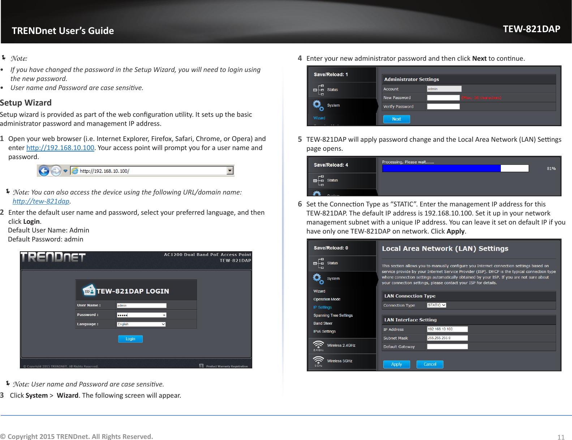Select IP Settings in the sidebar
The width and height of the screenshot is (572, 440).
click(322, 307)
